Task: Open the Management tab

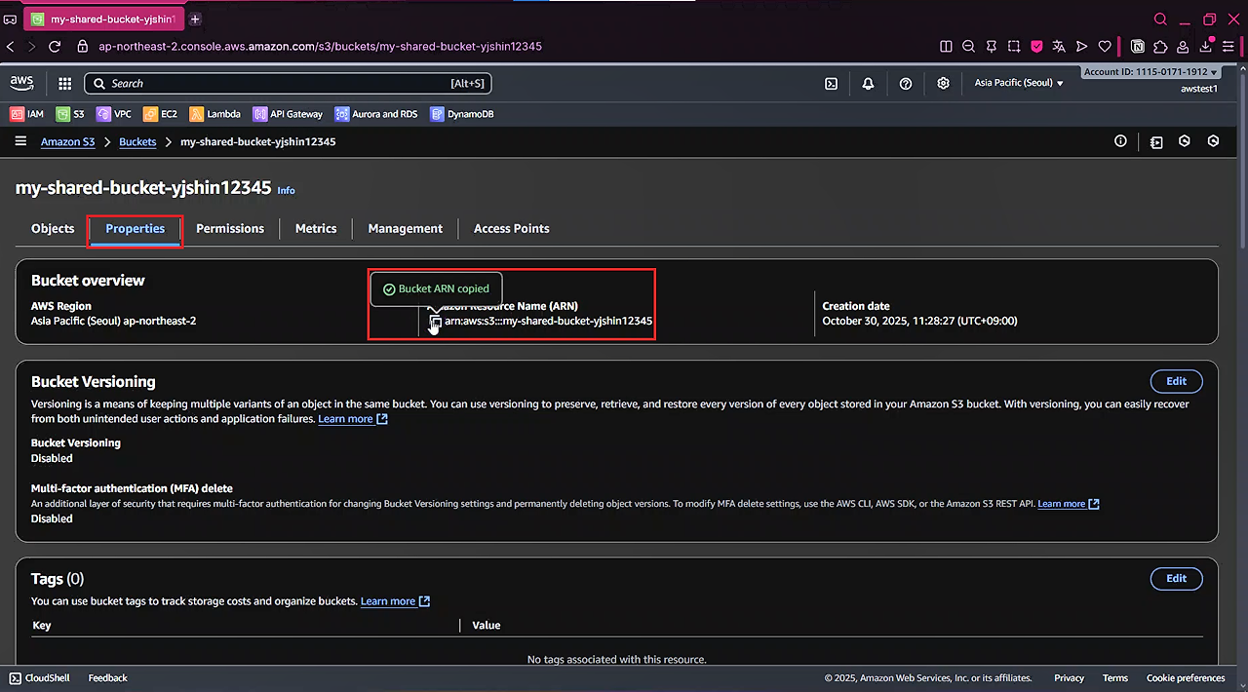Action: point(406,228)
